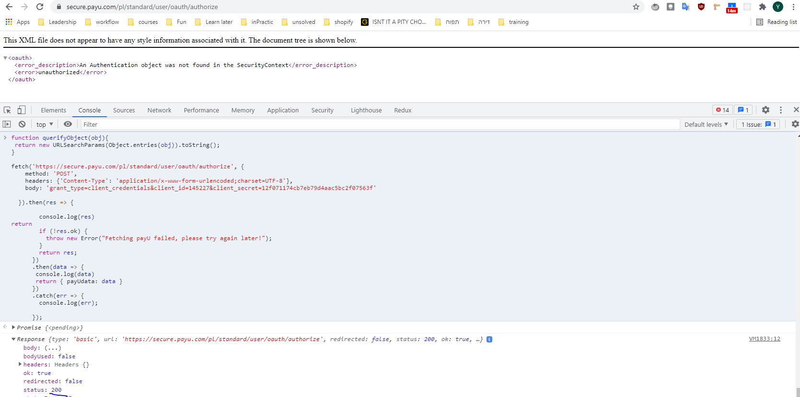The width and height of the screenshot is (800, 397).
Task: Switch to the Application tab
Action: [x=283, y=110]
